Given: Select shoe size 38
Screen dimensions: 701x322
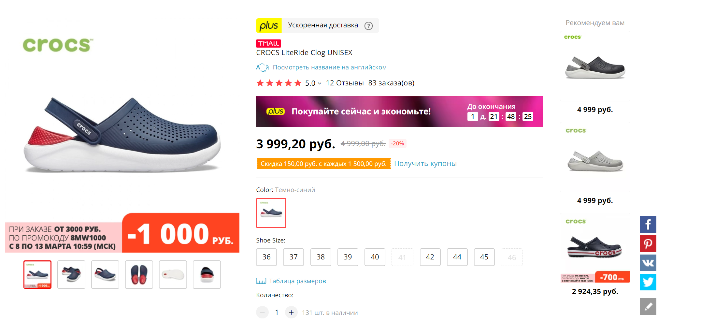Looking at the screenshot, I should tap(321, 257).
